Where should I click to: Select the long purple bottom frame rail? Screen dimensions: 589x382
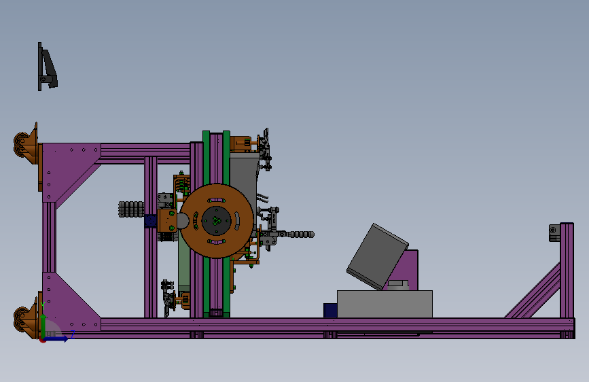pyautogui.click(x=337, y=324)
